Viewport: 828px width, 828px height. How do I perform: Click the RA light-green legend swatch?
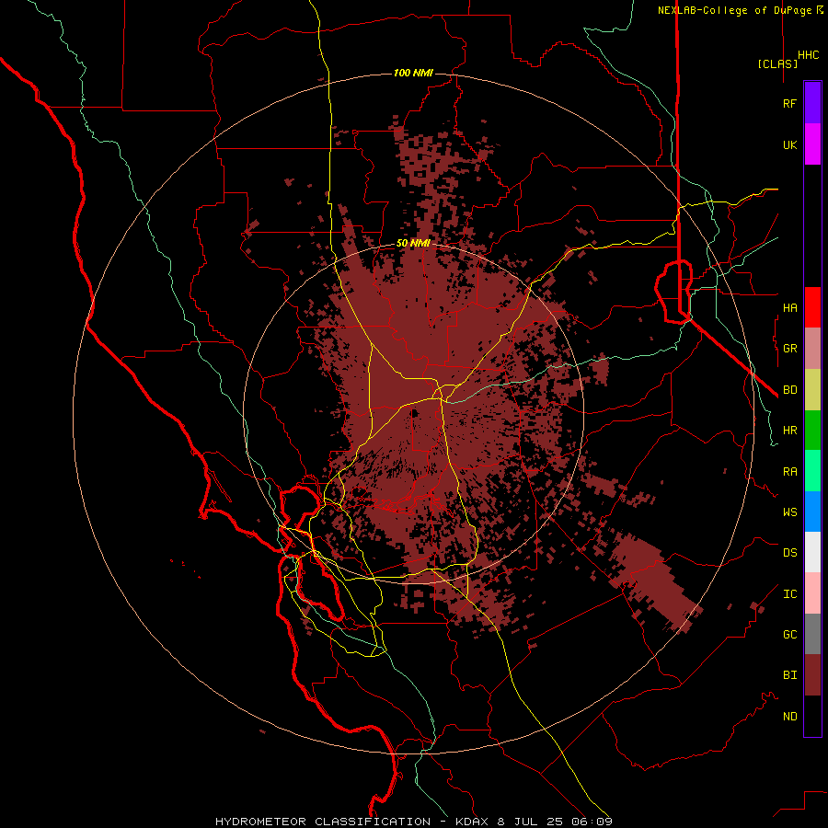(812, 471)
